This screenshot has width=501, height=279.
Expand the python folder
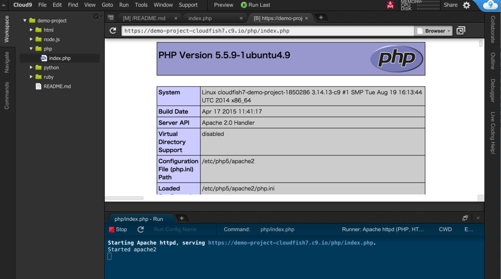31,67
